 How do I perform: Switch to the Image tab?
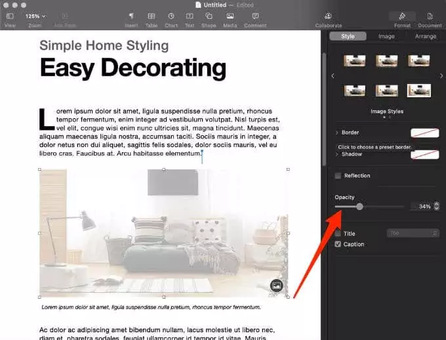[x=386, y=36]
